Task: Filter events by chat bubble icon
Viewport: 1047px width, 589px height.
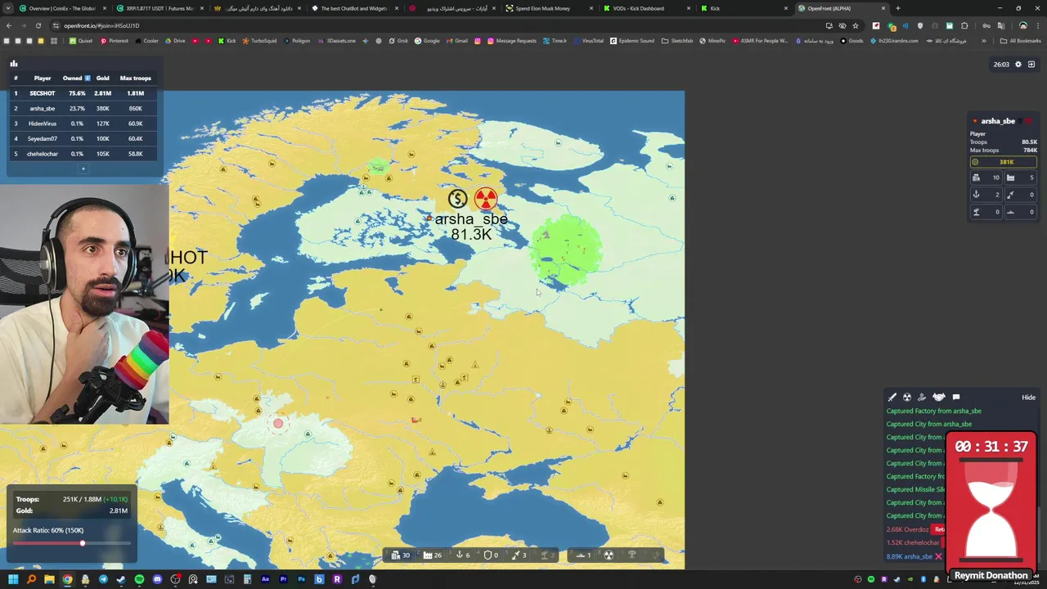Action: 956,398
